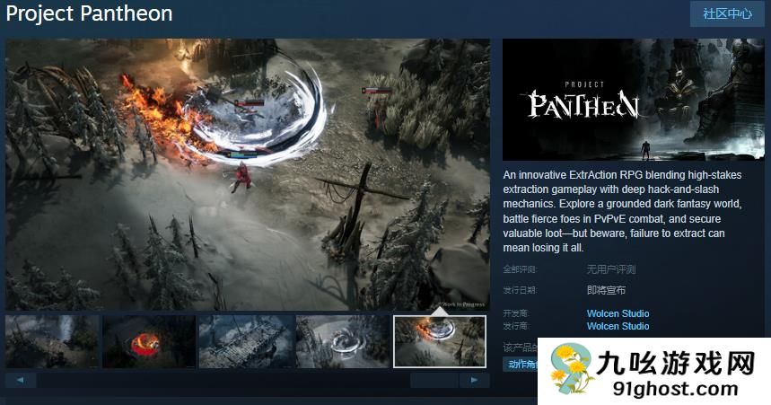The image size is (771, 405).
Task: Click the 动作角色 tag button
Action: [521, 365]
